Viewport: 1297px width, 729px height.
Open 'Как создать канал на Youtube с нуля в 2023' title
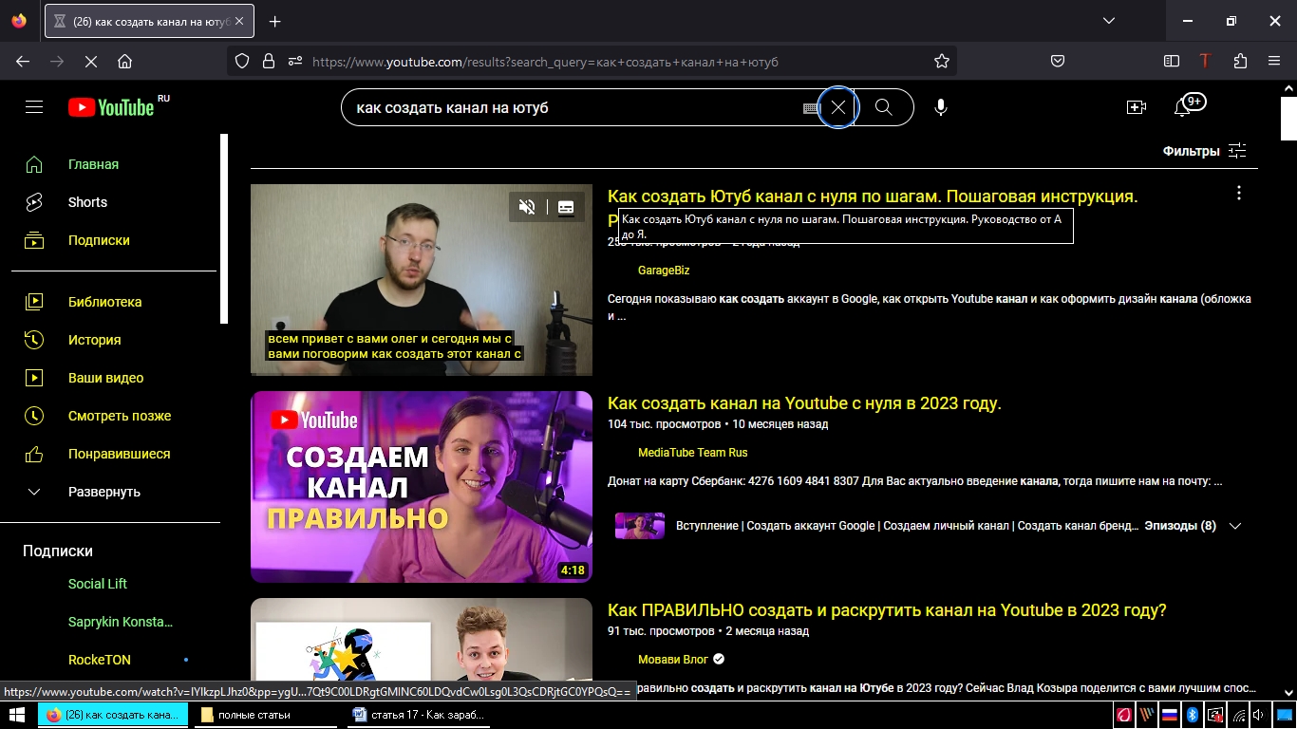pyautogui.click(x=804, y=403)
